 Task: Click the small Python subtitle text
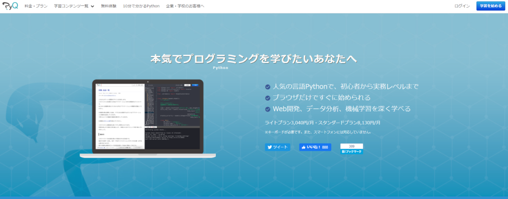(221, 68)
